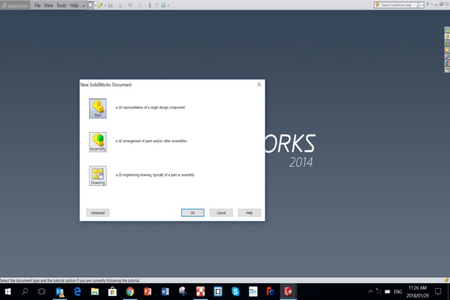
Task: Click the grayed Select cursor toolbar icon
Action: [x=140, y=5]
